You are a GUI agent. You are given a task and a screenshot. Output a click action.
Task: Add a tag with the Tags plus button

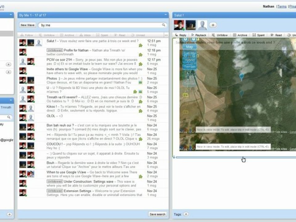click(x=186, y=214)
